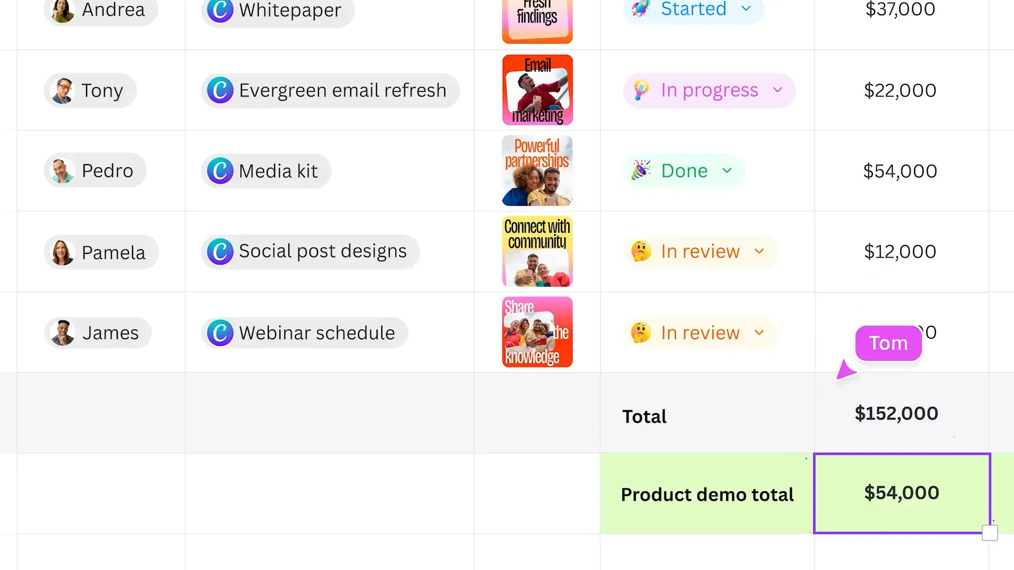This screenshot has height=570, width=1014.
Task: Click the Canva logo beside Social post designs
Action: (x=220, y=252)
